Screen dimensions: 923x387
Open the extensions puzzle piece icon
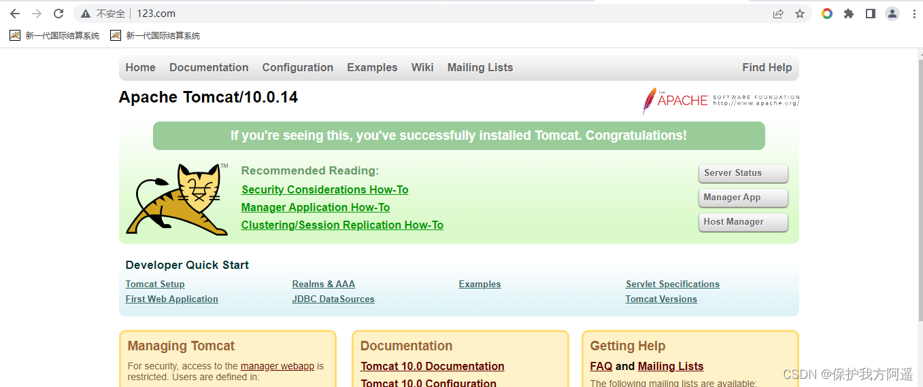click(849, 14)
